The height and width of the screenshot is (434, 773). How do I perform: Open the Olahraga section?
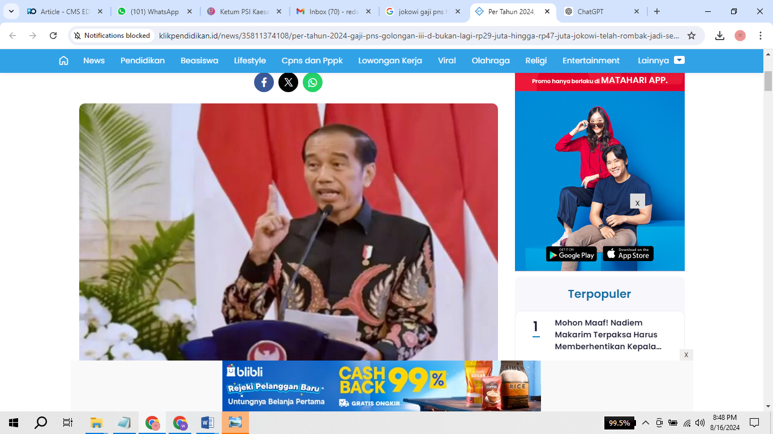(491, 60)
